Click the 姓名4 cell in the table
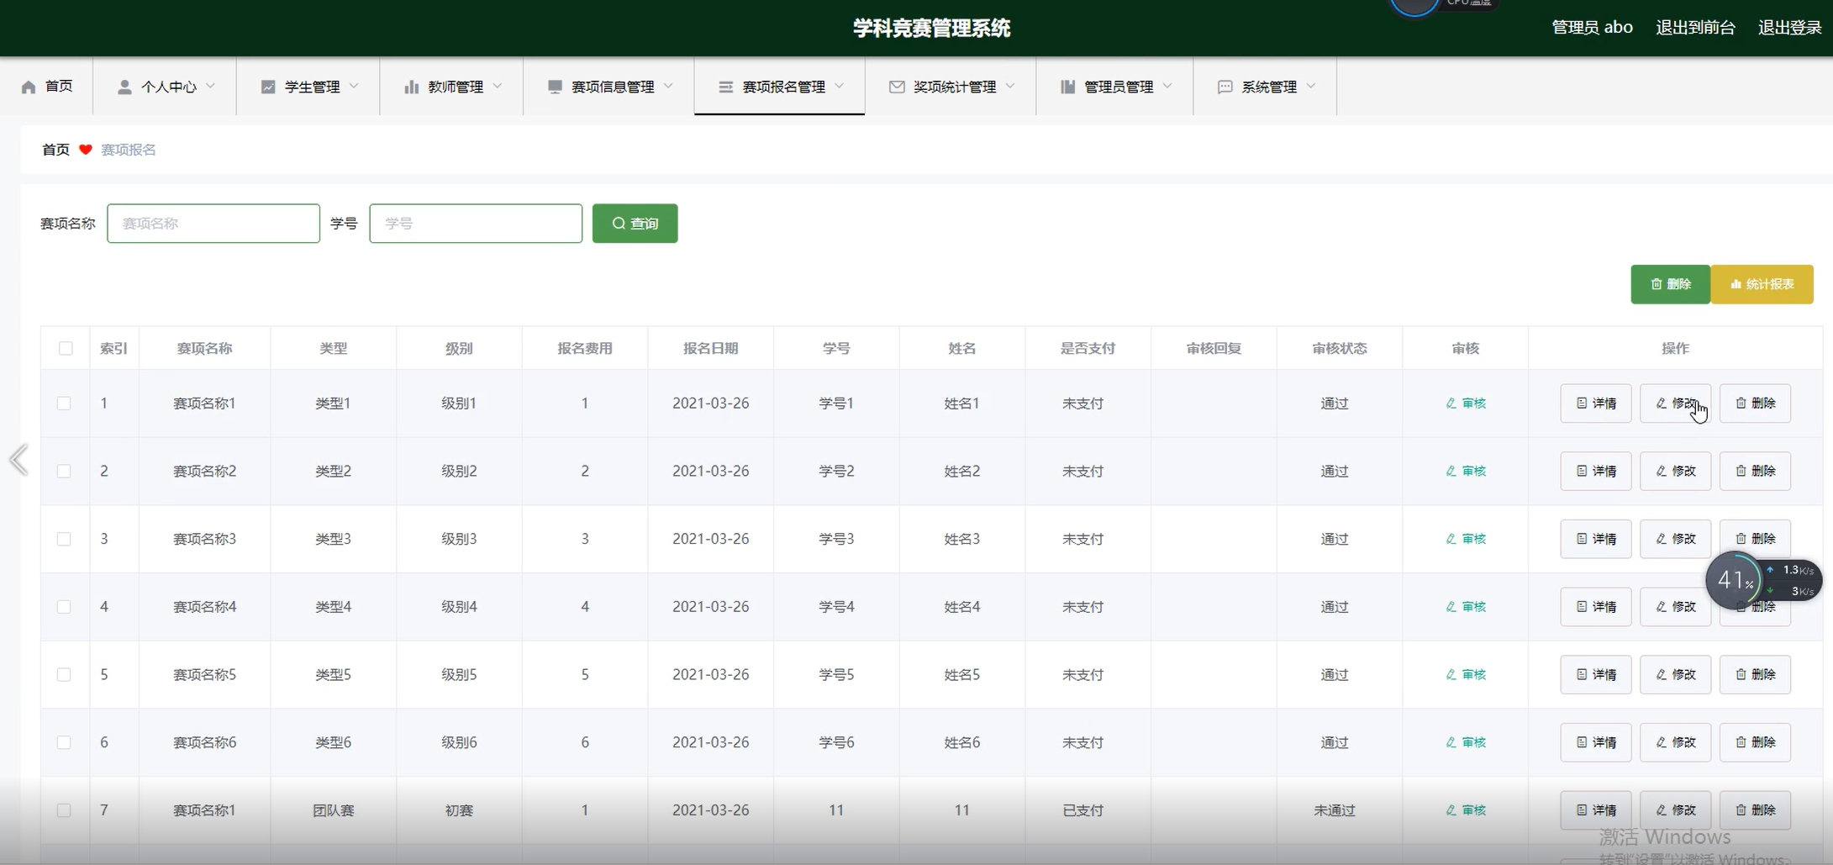 962,607
